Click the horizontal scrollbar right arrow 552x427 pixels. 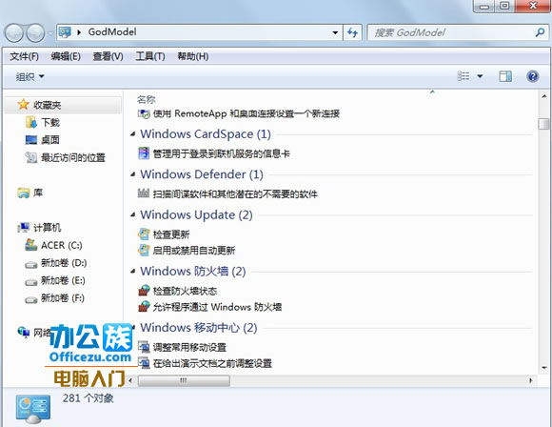click(x=530, y=380)
